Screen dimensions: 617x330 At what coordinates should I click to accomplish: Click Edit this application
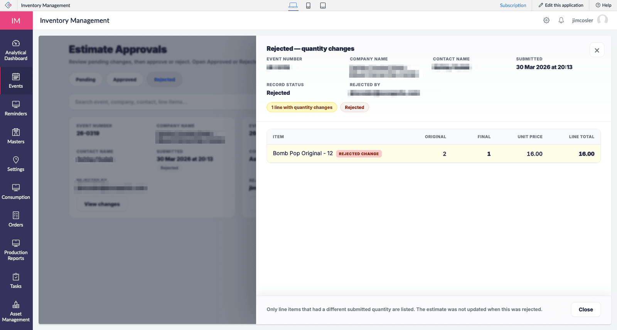pyautogui.click(x=561, y=5)
